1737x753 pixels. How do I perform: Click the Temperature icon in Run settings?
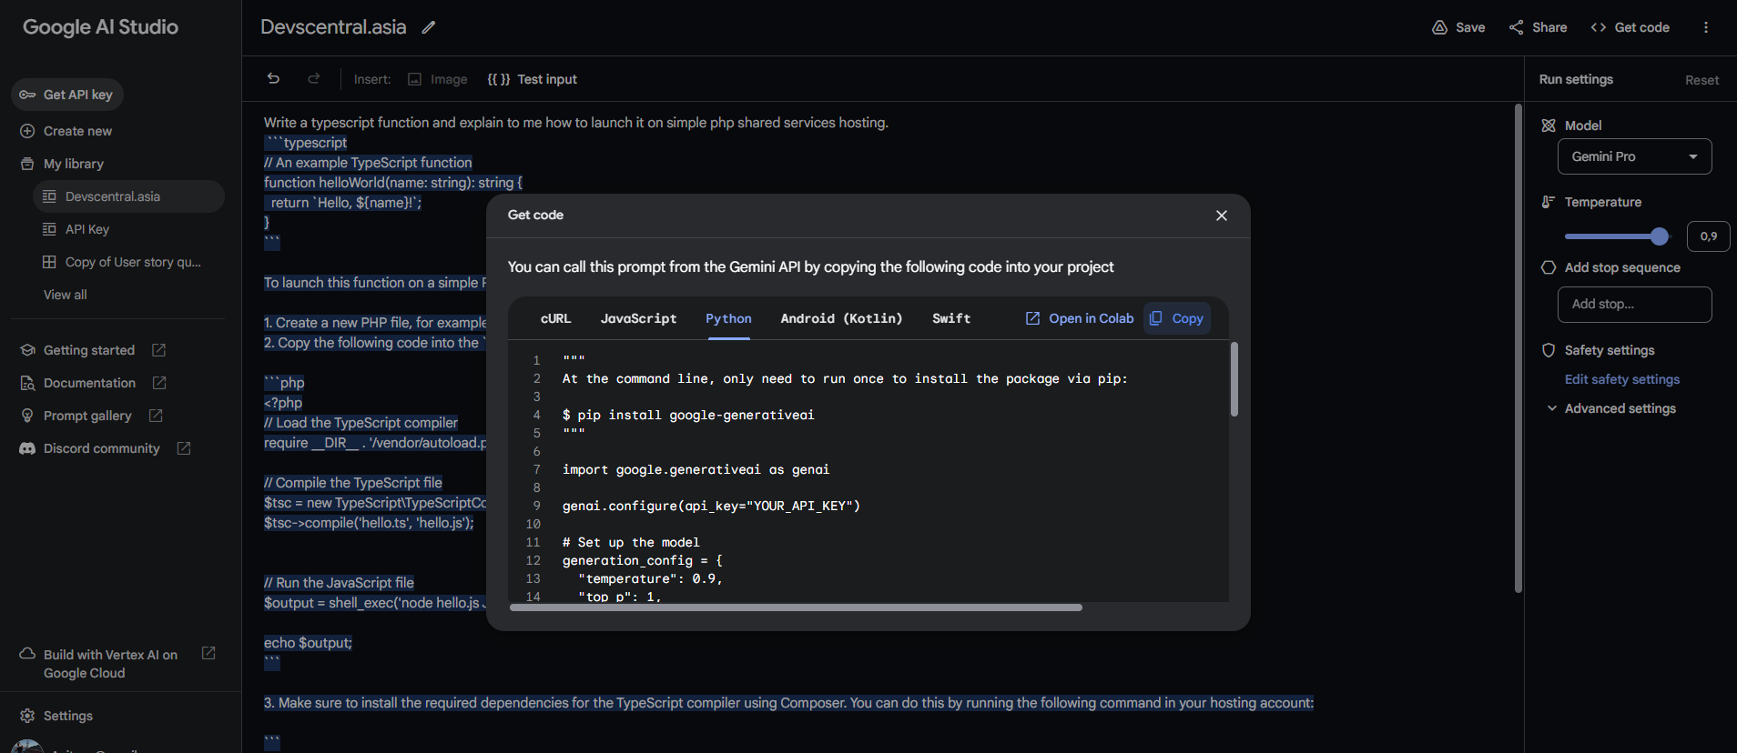[x=1549, y=202]
